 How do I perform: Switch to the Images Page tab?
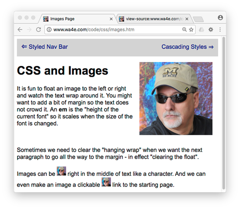77,19
